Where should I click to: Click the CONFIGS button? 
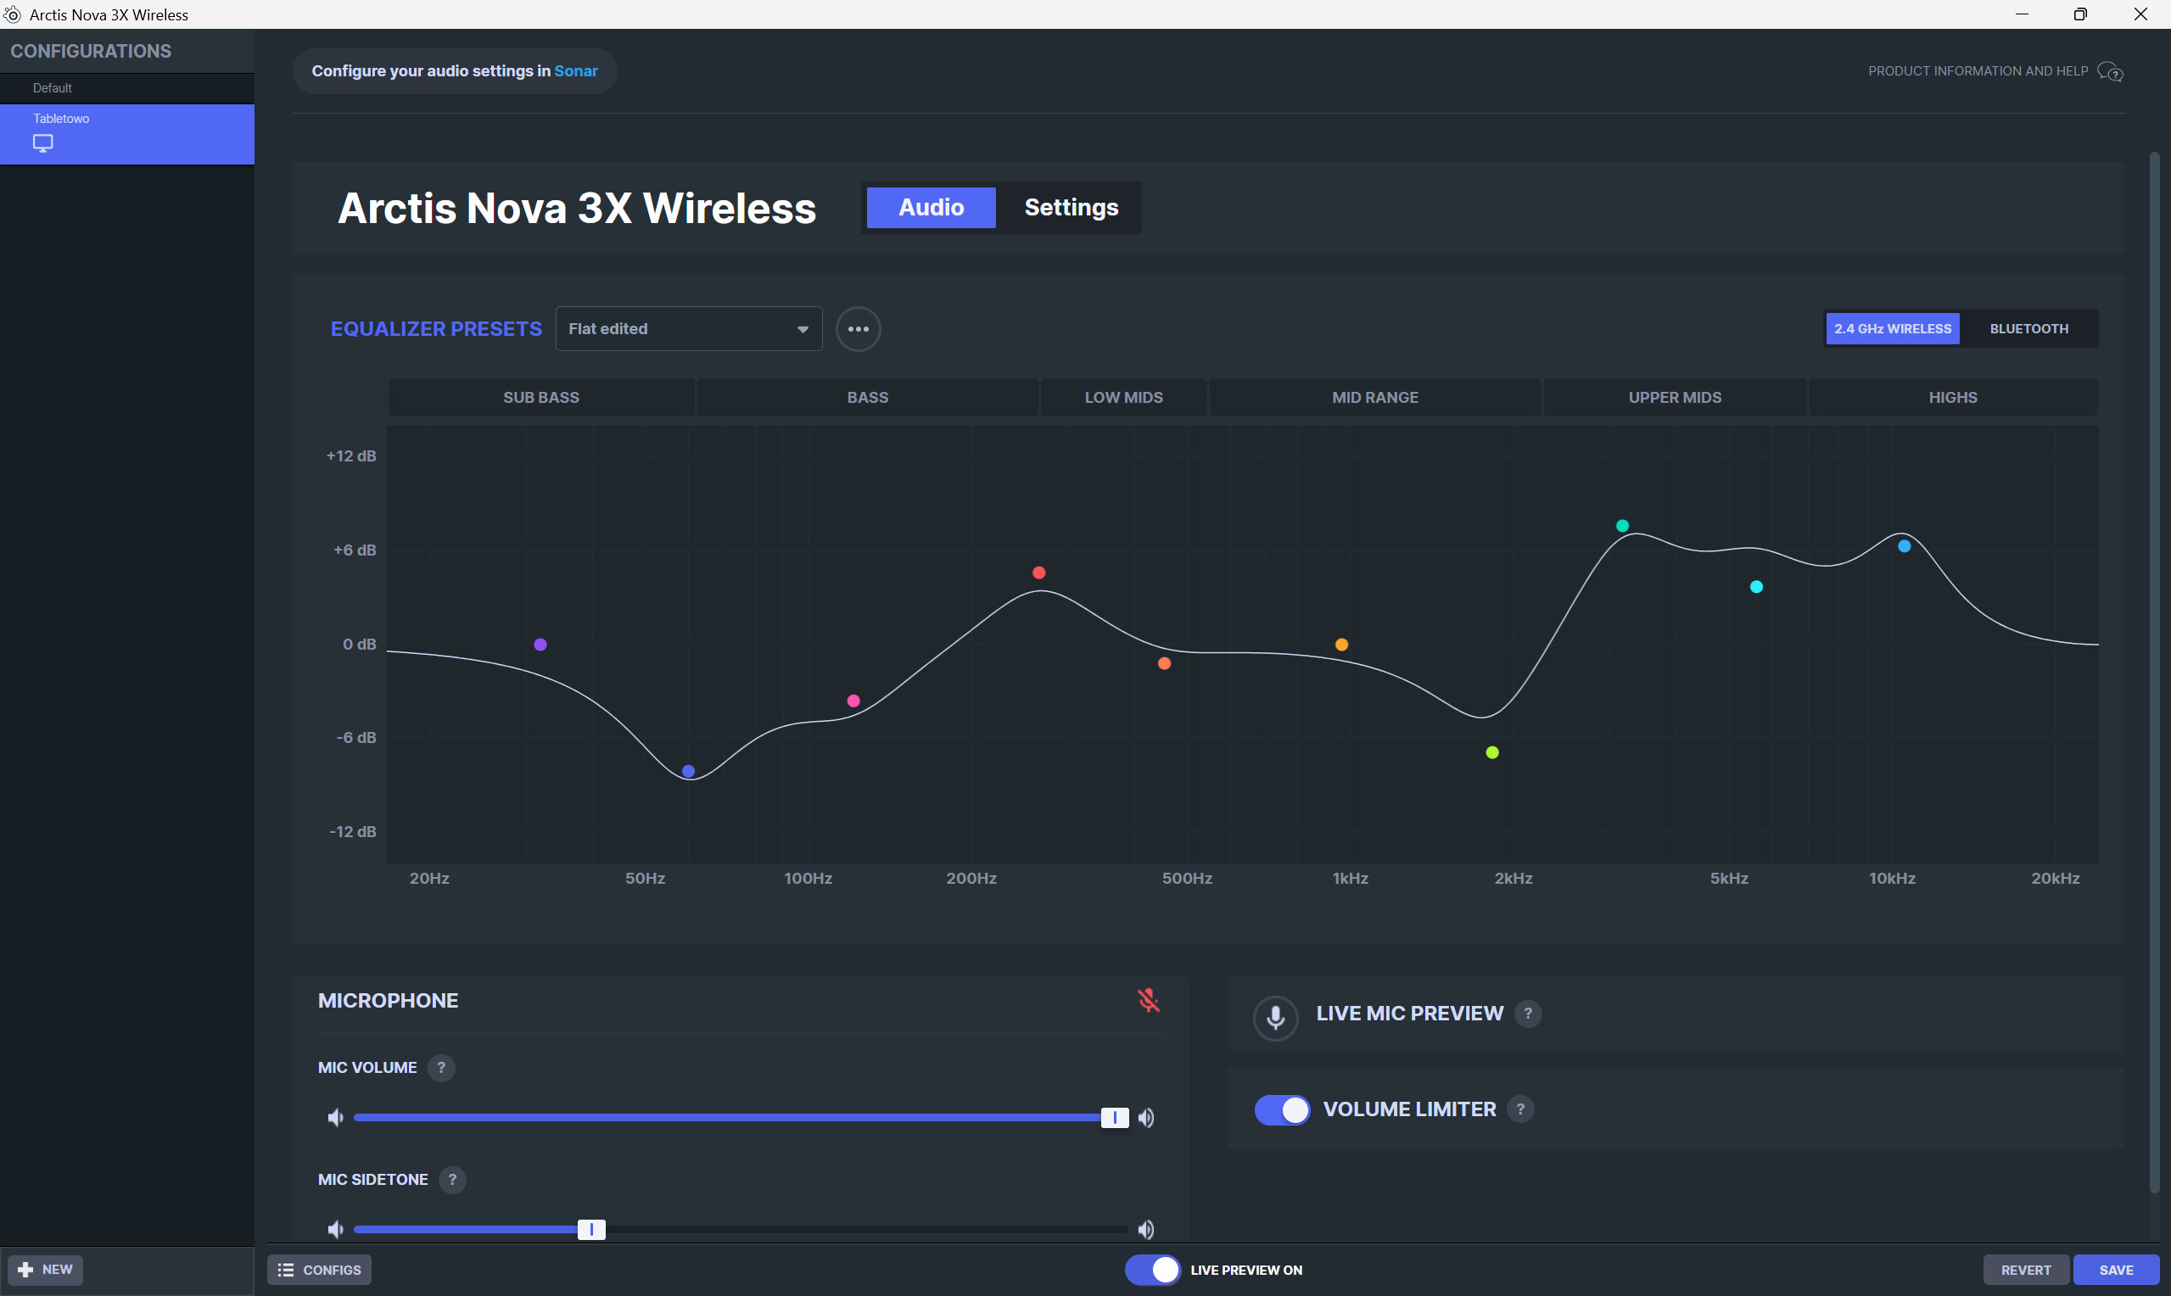coord(320,1270)
